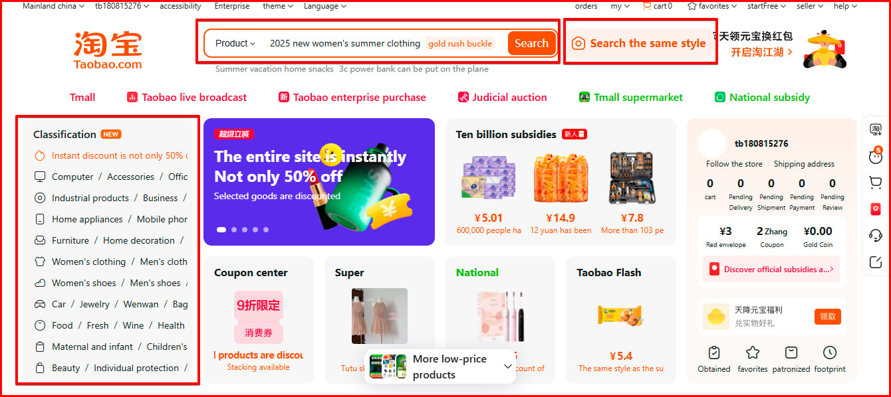Click the Taobao logo
This screenshot has height=397, width=891.
coord(108,50)
